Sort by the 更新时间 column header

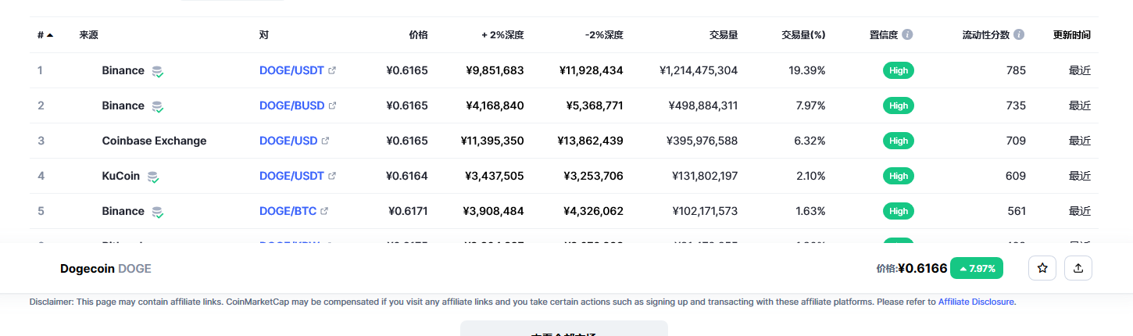1071,35
